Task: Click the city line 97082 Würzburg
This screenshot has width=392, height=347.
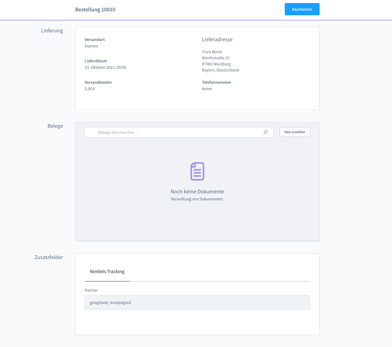Action: click(x=216, y=64)
